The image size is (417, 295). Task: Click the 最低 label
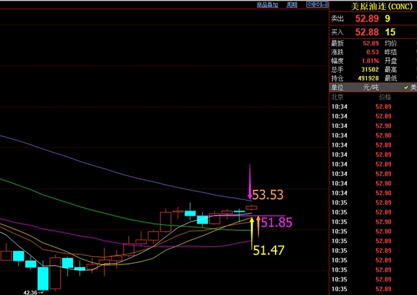(391, 78)
